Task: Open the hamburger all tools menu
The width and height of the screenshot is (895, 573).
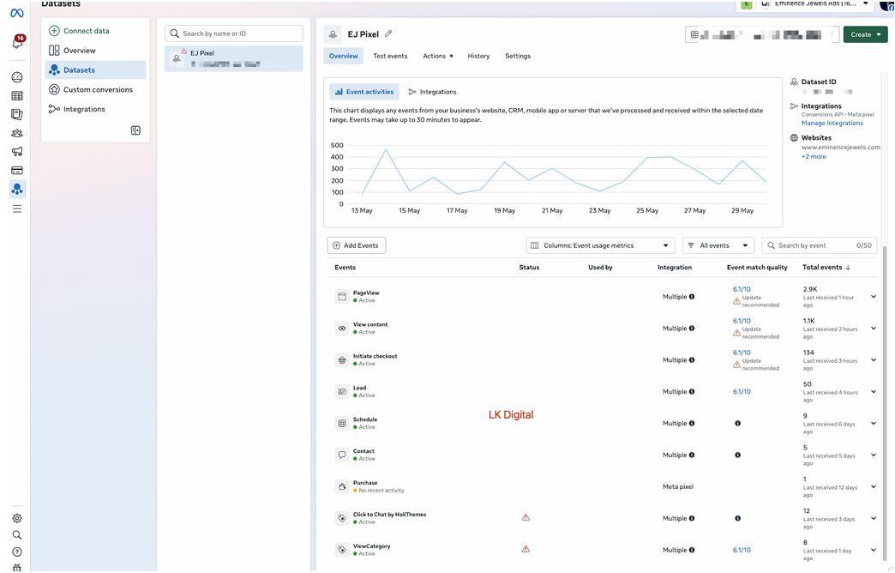Action: point(17,209)
